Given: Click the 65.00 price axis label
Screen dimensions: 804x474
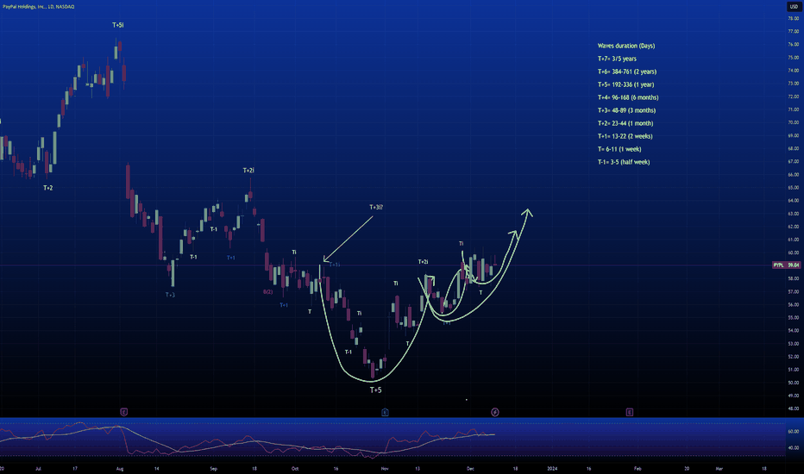Looking at the screenshot, I should [794, 188].
